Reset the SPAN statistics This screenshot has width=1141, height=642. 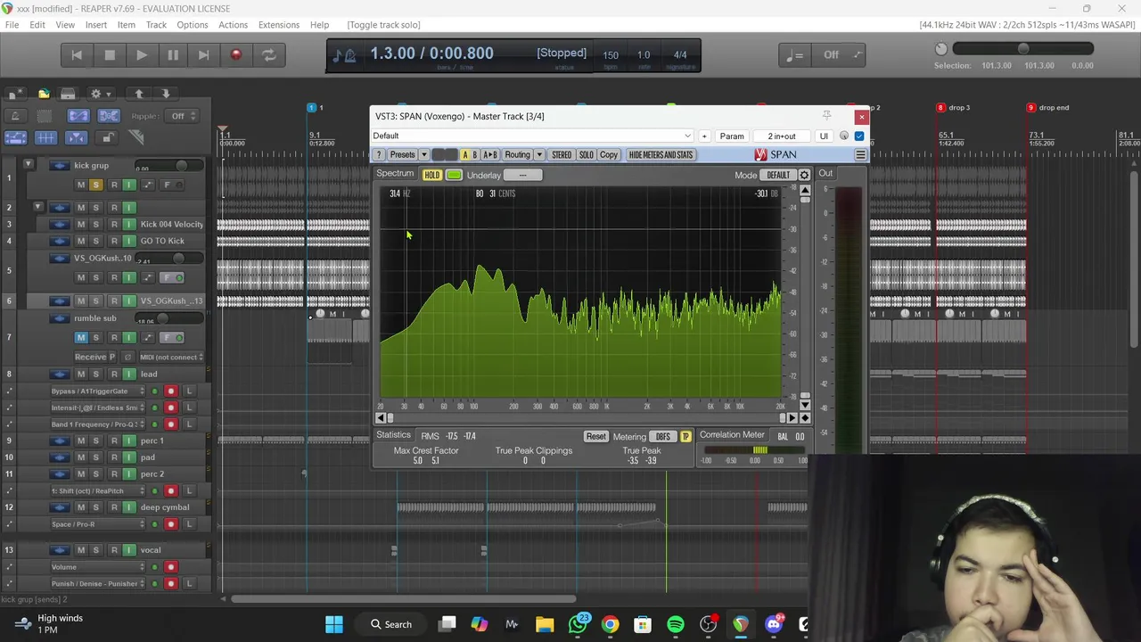coord(596,437)
